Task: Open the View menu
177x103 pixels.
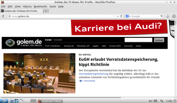Action: pos(18,7)
